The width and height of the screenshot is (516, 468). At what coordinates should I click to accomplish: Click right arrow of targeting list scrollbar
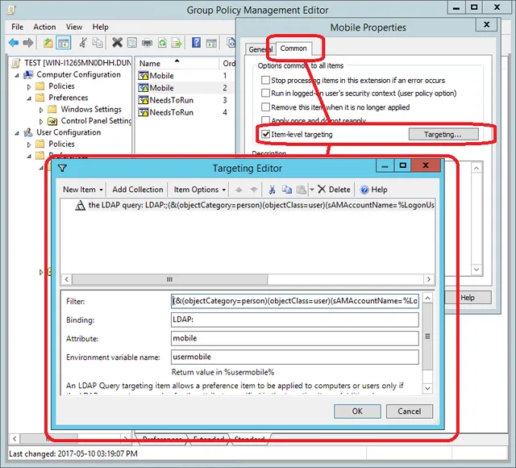coord(428,279)
